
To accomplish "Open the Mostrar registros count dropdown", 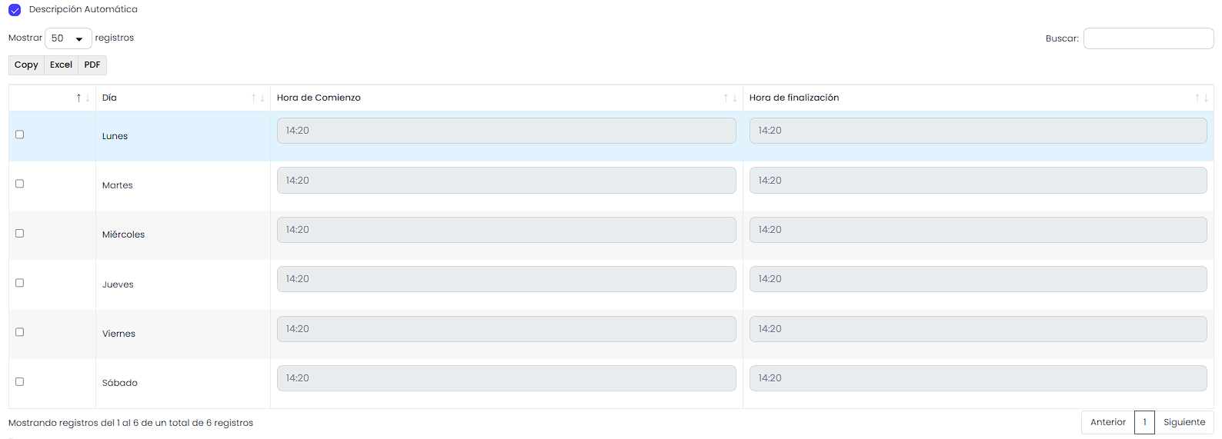I will [x=68, y=38].
